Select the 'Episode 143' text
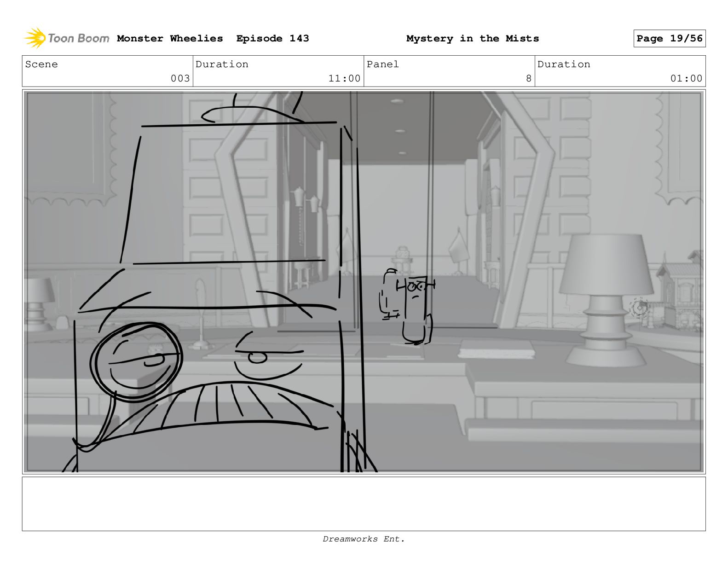This screenshot has width=728, height=564. (x=272, y=39)
